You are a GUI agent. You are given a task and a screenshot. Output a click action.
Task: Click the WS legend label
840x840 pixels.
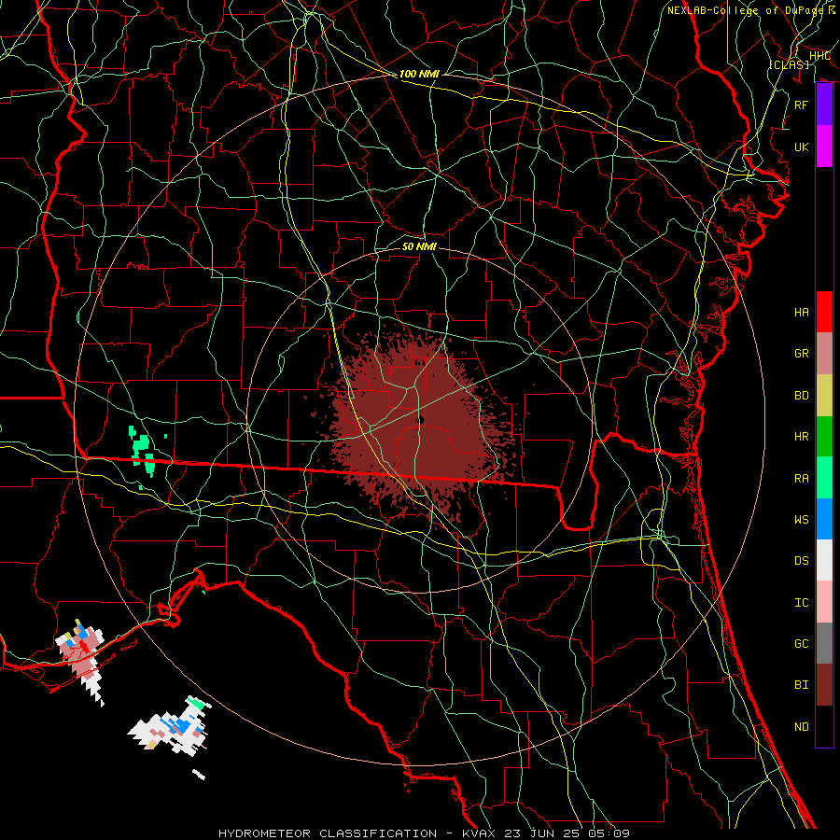tap(802, 519)
